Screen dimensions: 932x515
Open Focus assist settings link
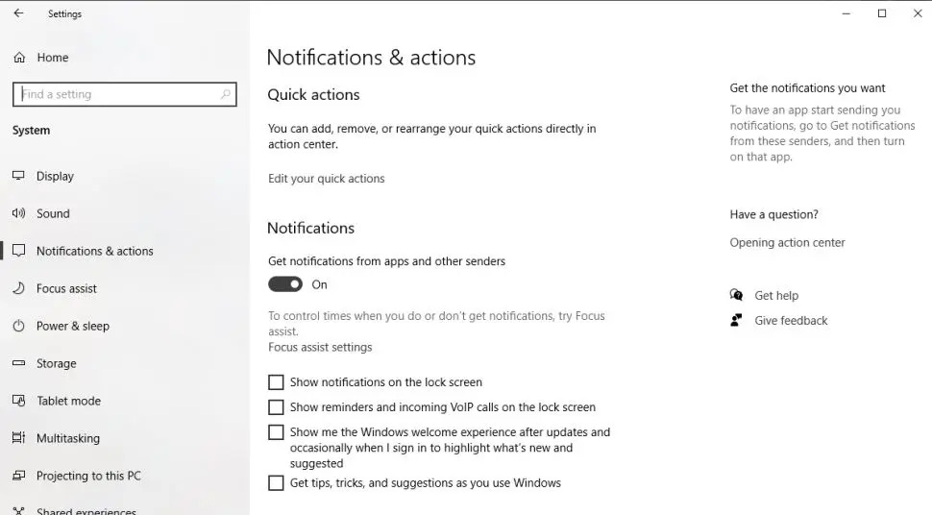[x=320, y=347]
